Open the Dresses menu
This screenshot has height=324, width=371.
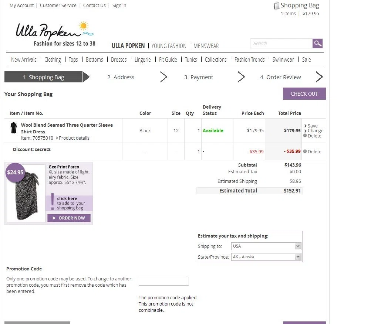coord(119,59)
